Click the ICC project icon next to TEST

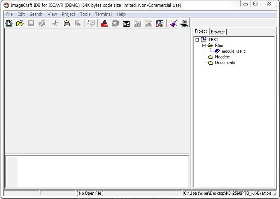pos(204,39)
